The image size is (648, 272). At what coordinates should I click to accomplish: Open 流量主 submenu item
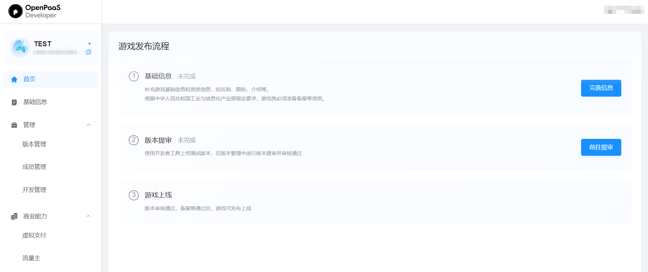click(31, 258)
